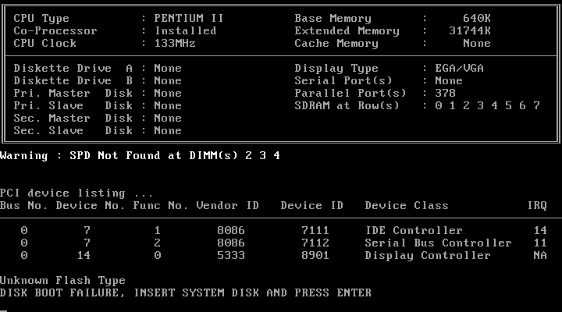Screen dimensions: 562x312
Task: Click the '31744K' extended memory value
Action: 470,30
